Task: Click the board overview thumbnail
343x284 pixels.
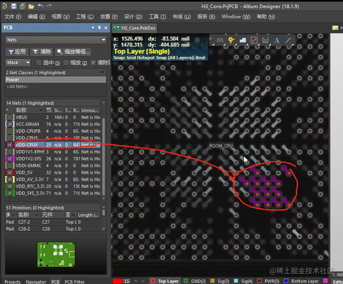Action: 56,254
